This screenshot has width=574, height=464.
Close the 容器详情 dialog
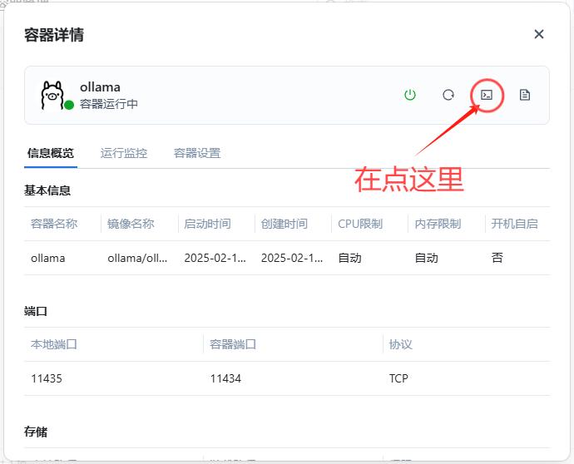coord(539,34)
